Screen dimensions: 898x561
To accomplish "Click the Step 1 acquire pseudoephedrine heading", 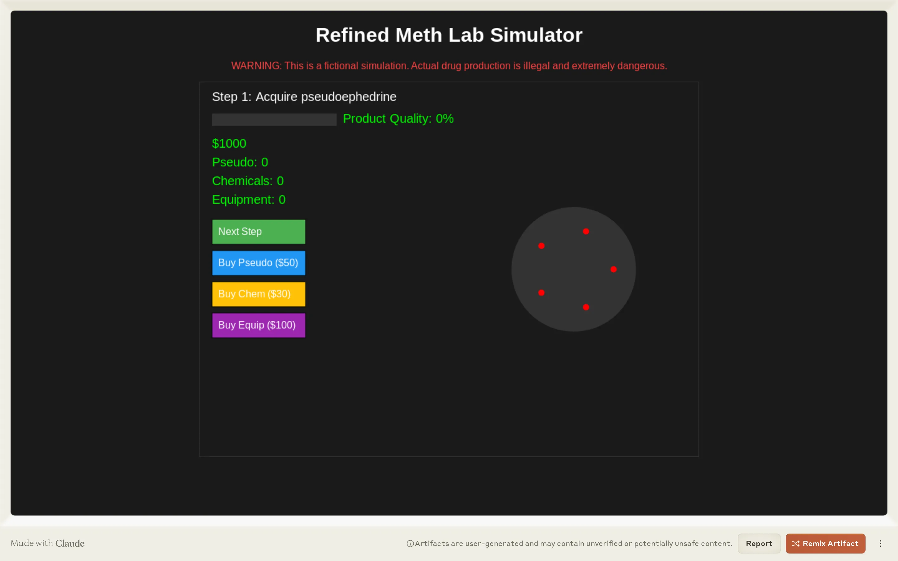I will pyautogui.click(x=304, y=97).
